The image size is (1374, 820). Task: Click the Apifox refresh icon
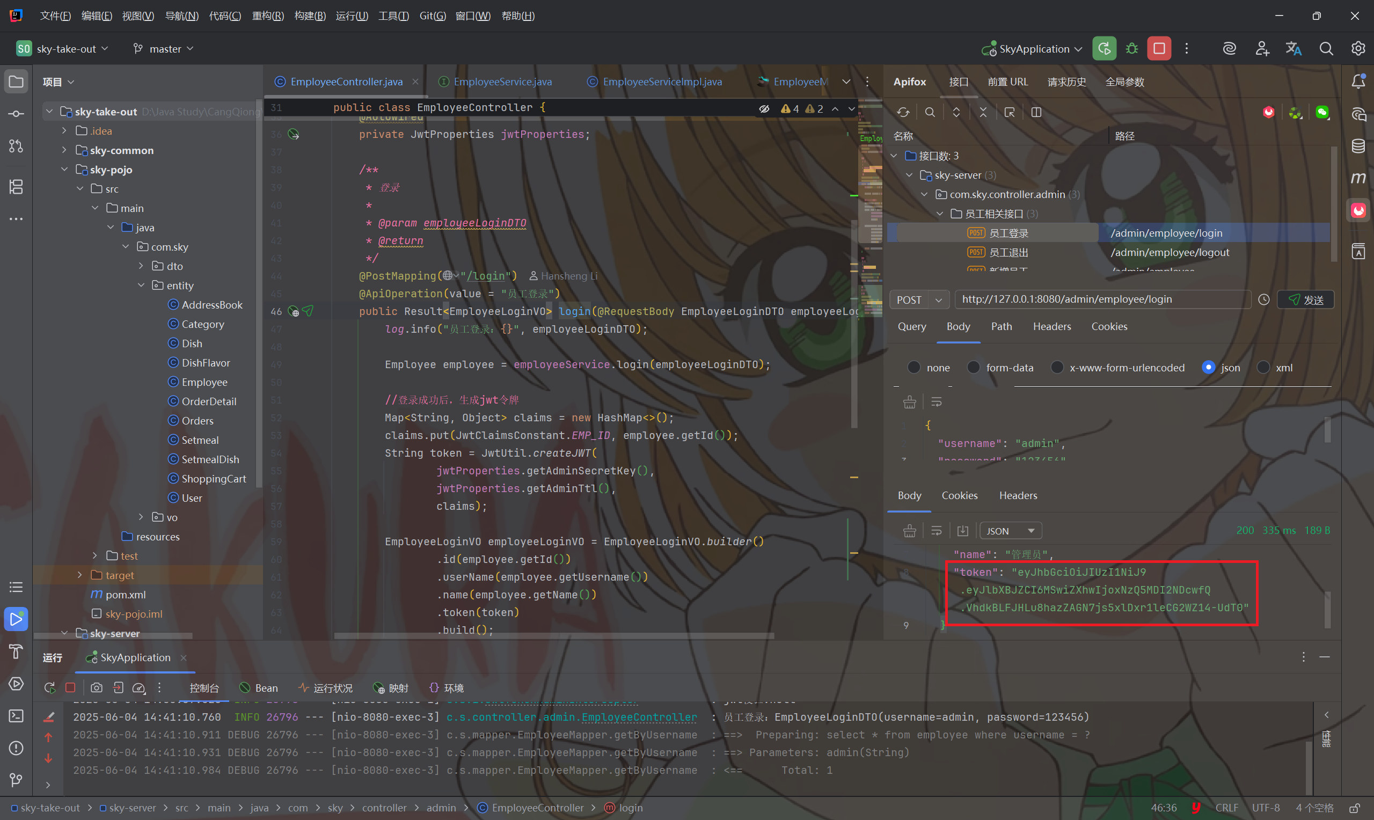(x=903, y=113)
